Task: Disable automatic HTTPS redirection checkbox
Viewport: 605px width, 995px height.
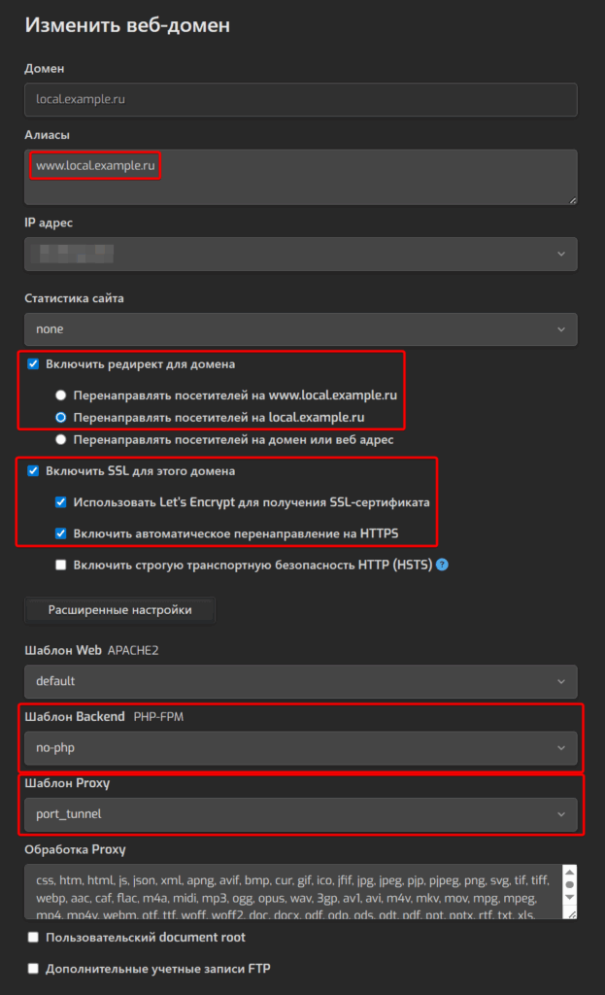Action: pos(61,533)
